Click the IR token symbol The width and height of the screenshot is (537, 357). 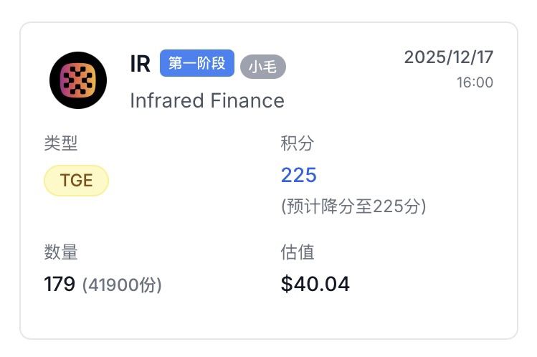pos(140,64)
